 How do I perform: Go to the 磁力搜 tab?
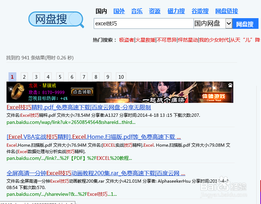[x=176, y=11]
